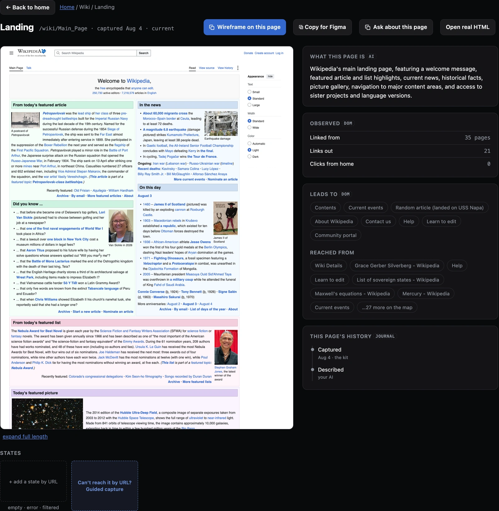Switch to the Main Page tab
Image resolution: width=499 pixels, height=511 pixels.
(x=16, y=68)
